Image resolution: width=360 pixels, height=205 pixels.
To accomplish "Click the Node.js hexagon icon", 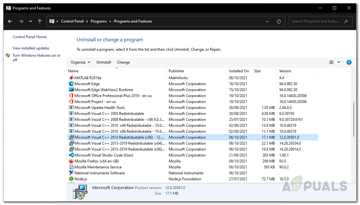I will (x=71, y=179).
